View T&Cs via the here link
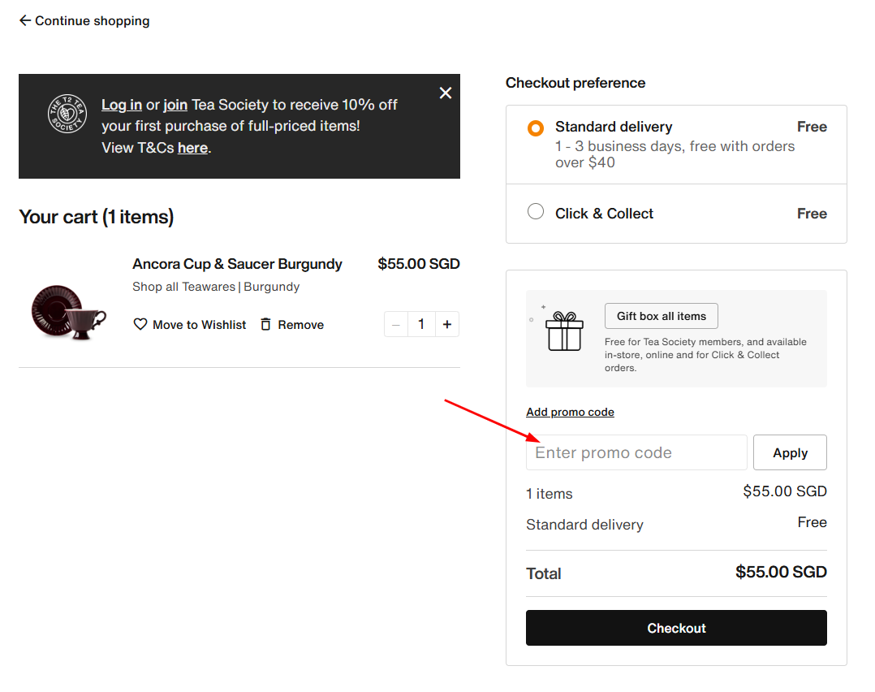The height and width of the screenshot is (692, 875). [x=192, y=148]
